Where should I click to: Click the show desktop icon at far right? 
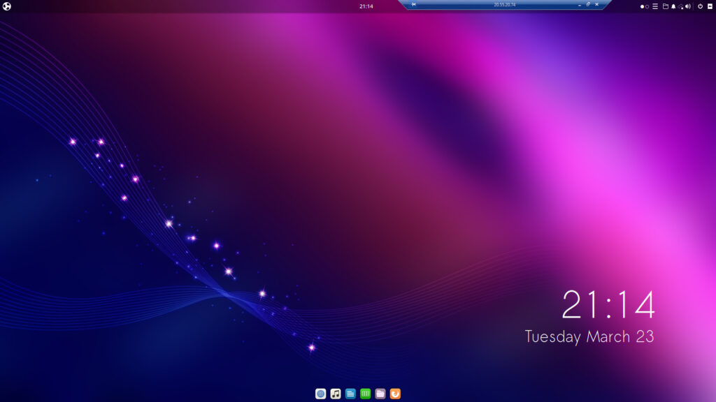[710, 5]
